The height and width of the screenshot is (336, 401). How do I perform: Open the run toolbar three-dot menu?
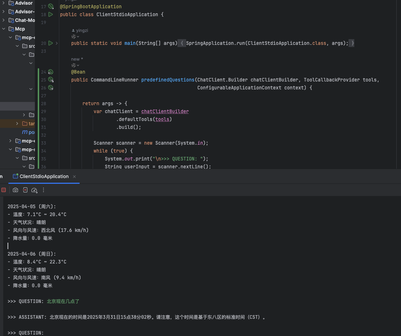point(43,190)
